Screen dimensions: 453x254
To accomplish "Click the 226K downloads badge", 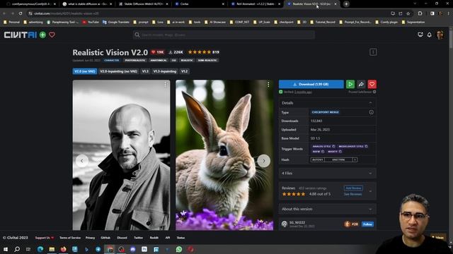I will click(x=176, y=52).
